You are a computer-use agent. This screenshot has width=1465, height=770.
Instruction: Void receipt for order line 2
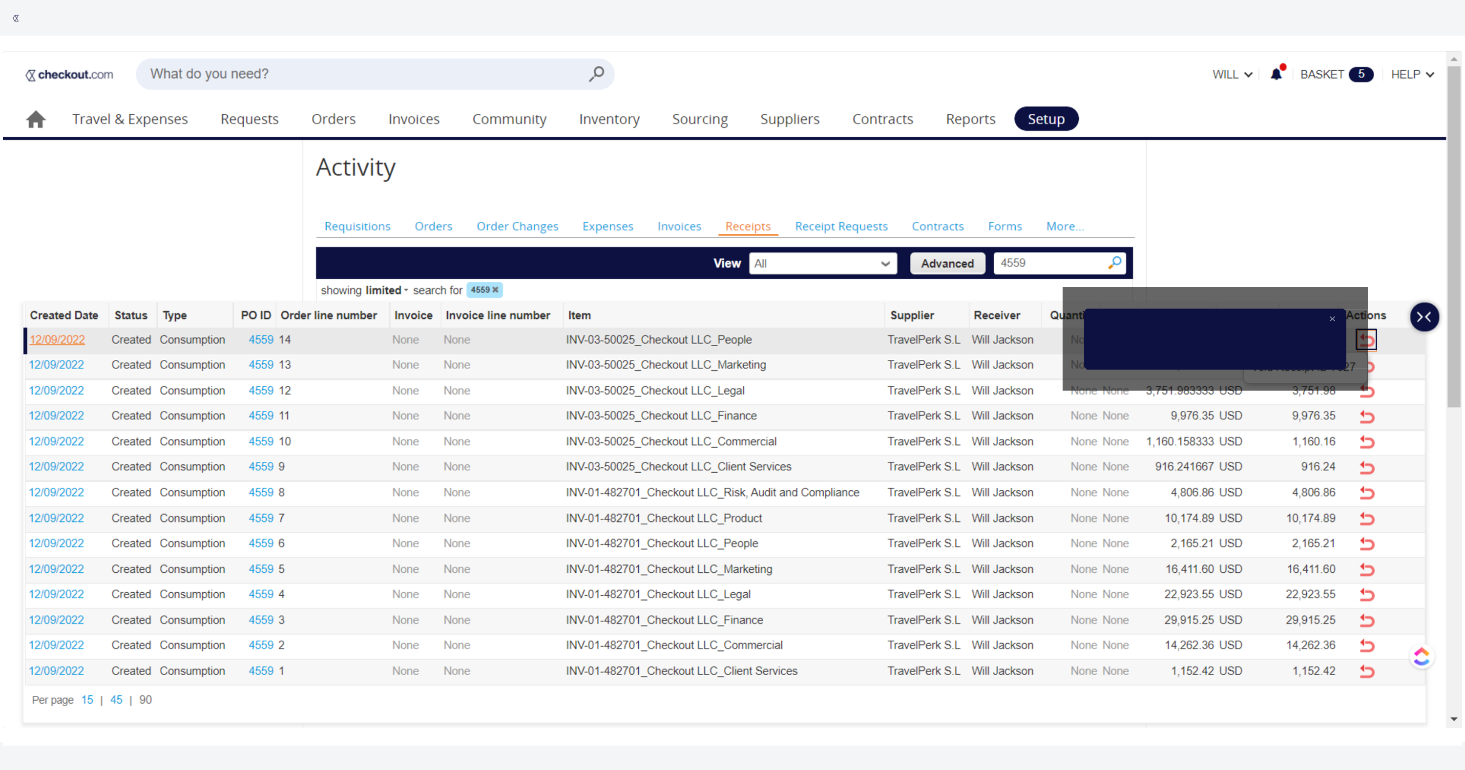(x=1367, y=645)
